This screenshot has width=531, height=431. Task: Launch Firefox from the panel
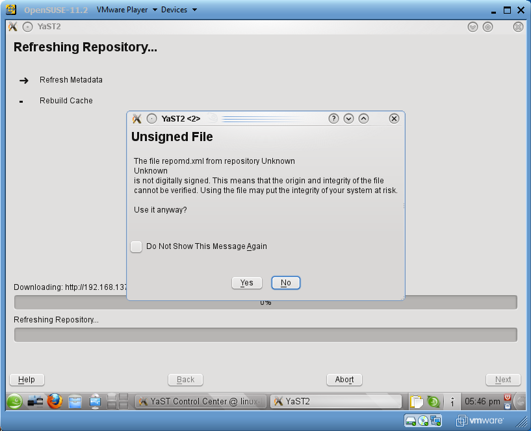point(55,402)
